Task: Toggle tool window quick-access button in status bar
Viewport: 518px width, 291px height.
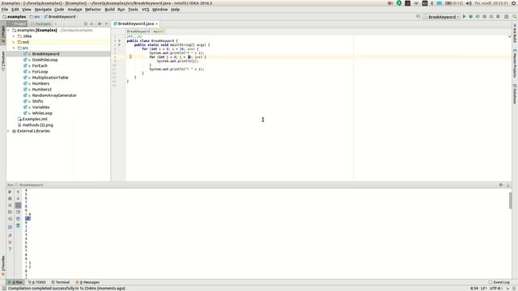Action: (x=4, y=289)
